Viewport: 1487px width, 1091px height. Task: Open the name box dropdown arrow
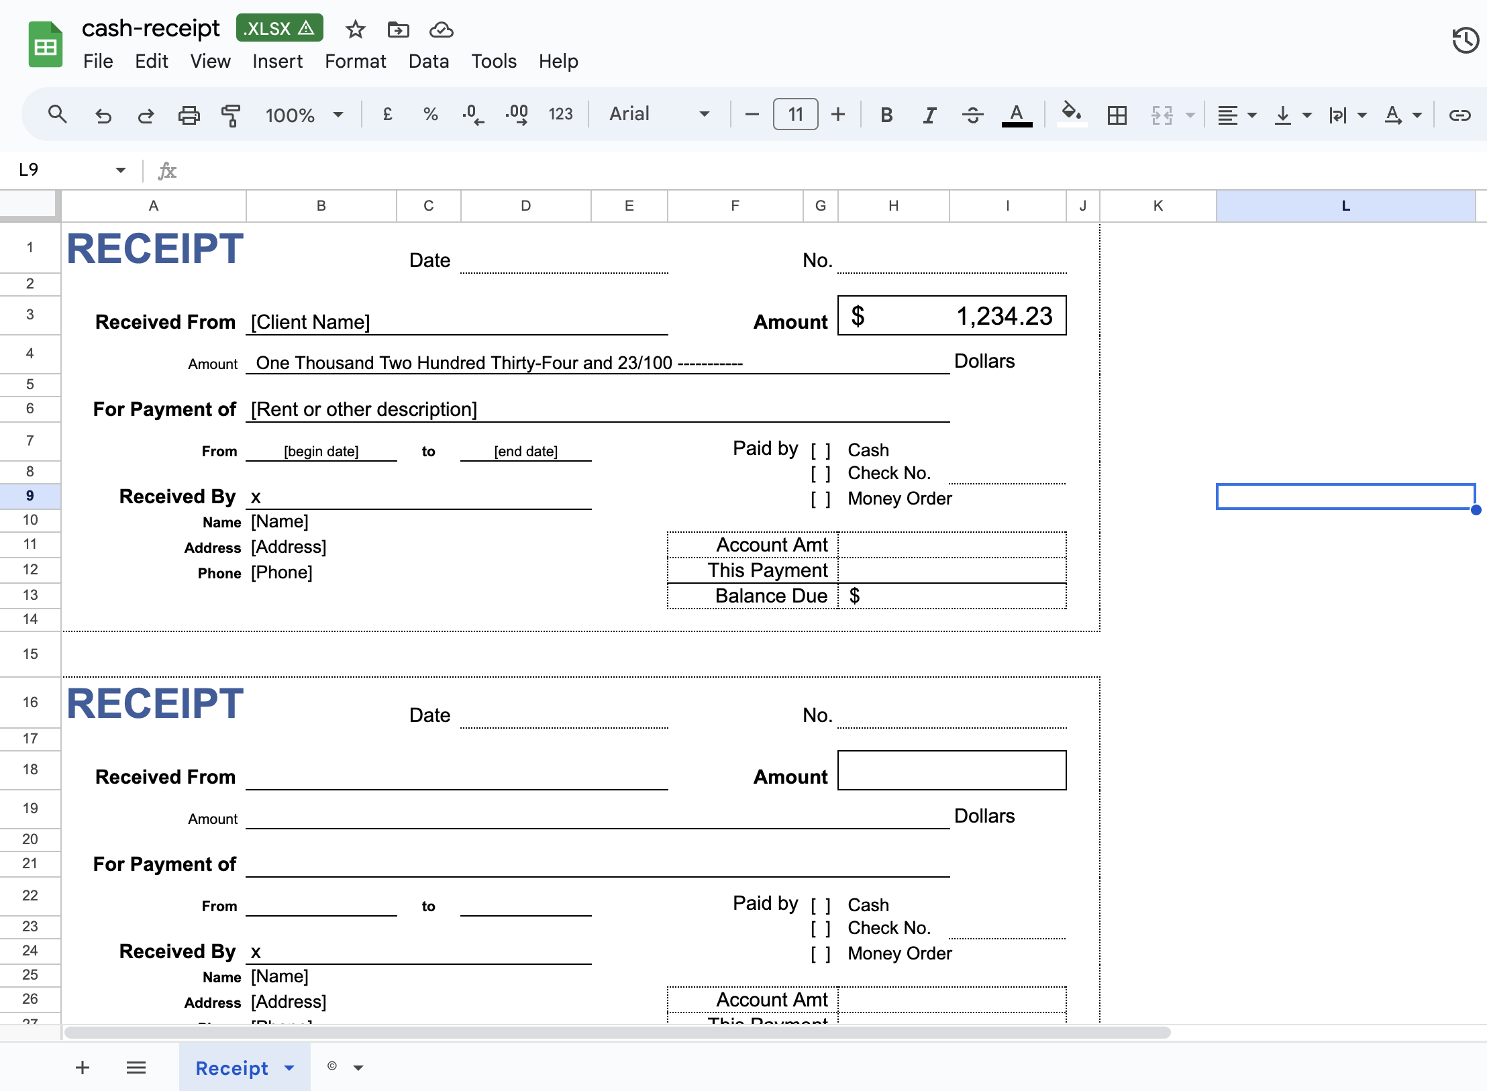121,170
